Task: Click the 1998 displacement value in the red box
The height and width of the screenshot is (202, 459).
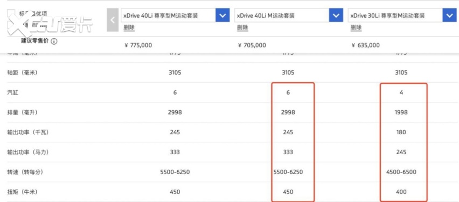Action: coord(401,112)
